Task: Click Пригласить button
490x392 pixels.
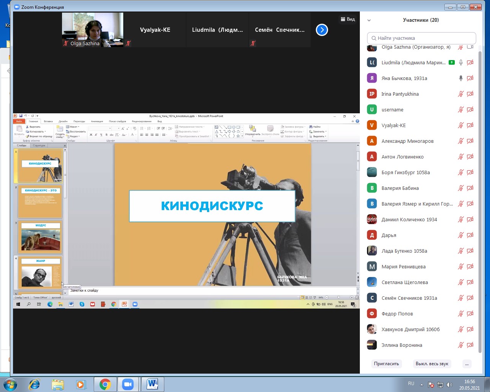Action: click(x=386, y=364)
